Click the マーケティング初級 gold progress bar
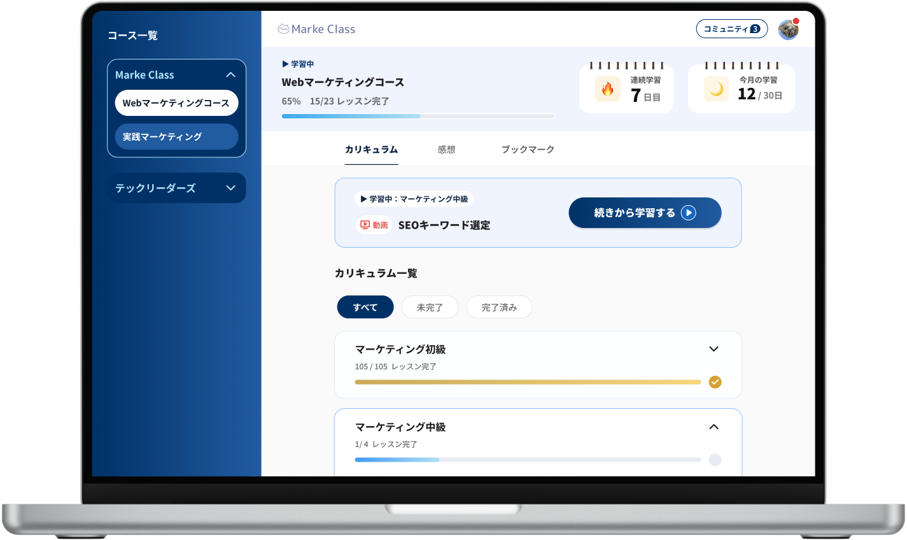This screenshot has height=540, width=907. click(x=528, y=382)
